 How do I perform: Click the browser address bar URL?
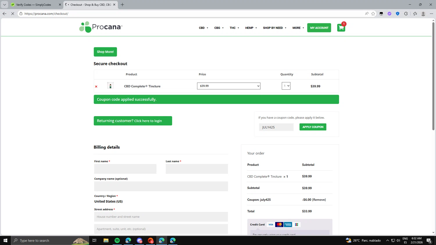47,14
